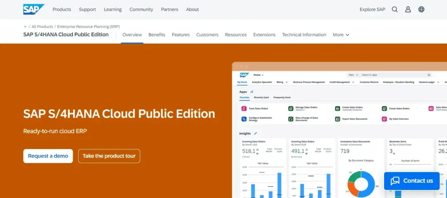This screenshot has height=198, width=447.
Task: Open the user account profile icon
Action: pyautogui.click(x=408, y=10)
